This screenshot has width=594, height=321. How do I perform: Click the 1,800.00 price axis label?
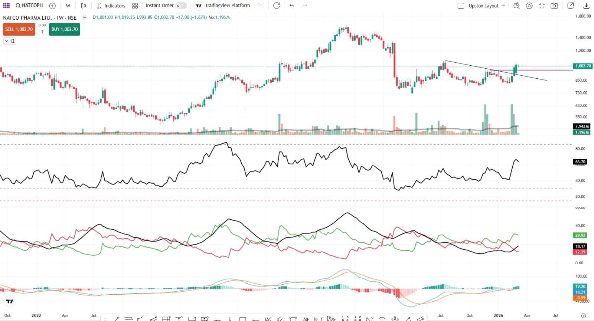tap(583, 16)
